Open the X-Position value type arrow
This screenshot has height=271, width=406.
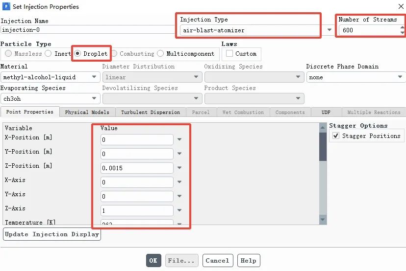click(x=179, y=140)
